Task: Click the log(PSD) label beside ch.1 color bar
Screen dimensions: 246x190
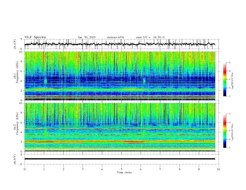Action: click(x=233, y=81)
